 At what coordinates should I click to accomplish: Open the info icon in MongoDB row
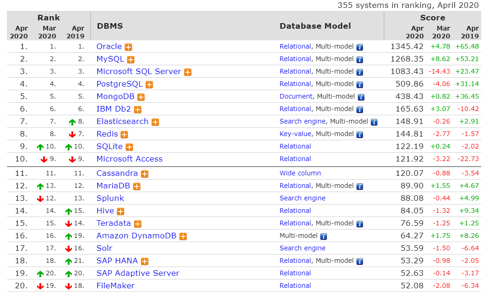[361, 97]
